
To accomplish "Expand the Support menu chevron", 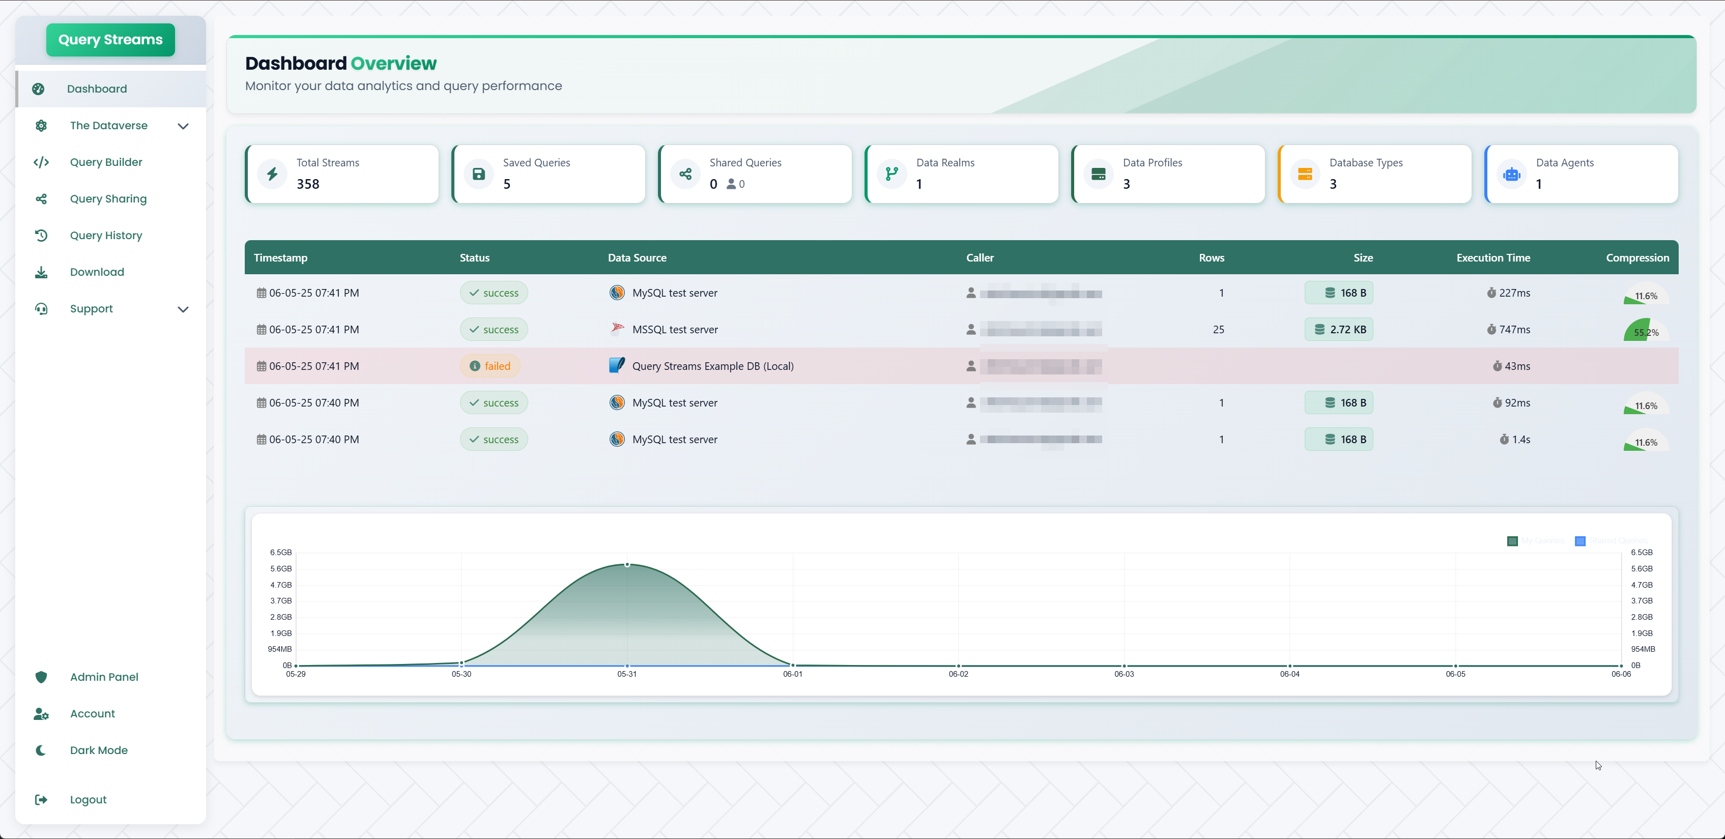I will (183, 309).
